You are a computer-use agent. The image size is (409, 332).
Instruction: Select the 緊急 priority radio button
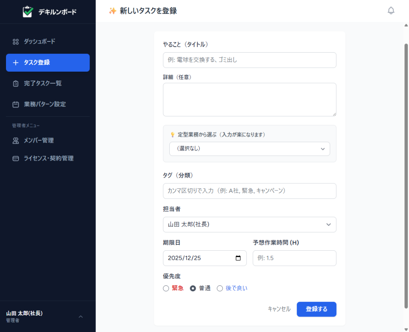click(166, 288)
